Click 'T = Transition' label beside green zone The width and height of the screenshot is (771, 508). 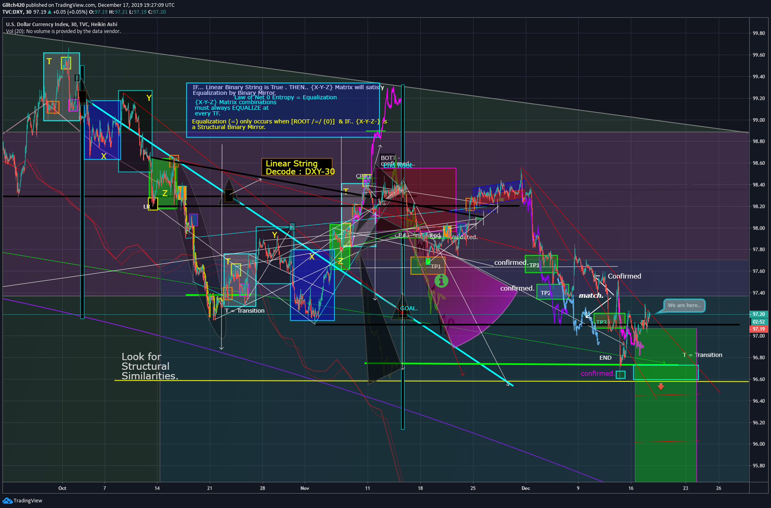point(703,355)
